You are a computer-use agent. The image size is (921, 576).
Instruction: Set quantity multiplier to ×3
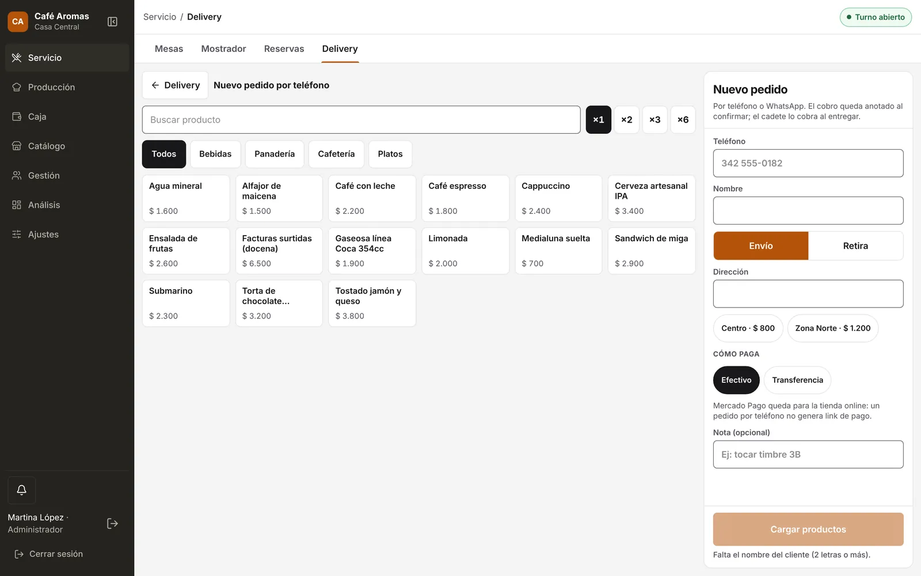tap(655, 120)
